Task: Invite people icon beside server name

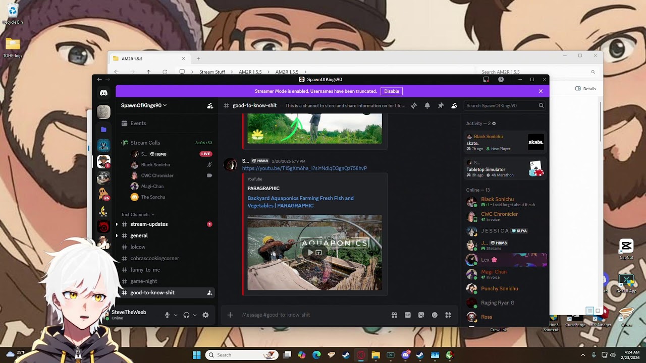Action: (210, 106)
